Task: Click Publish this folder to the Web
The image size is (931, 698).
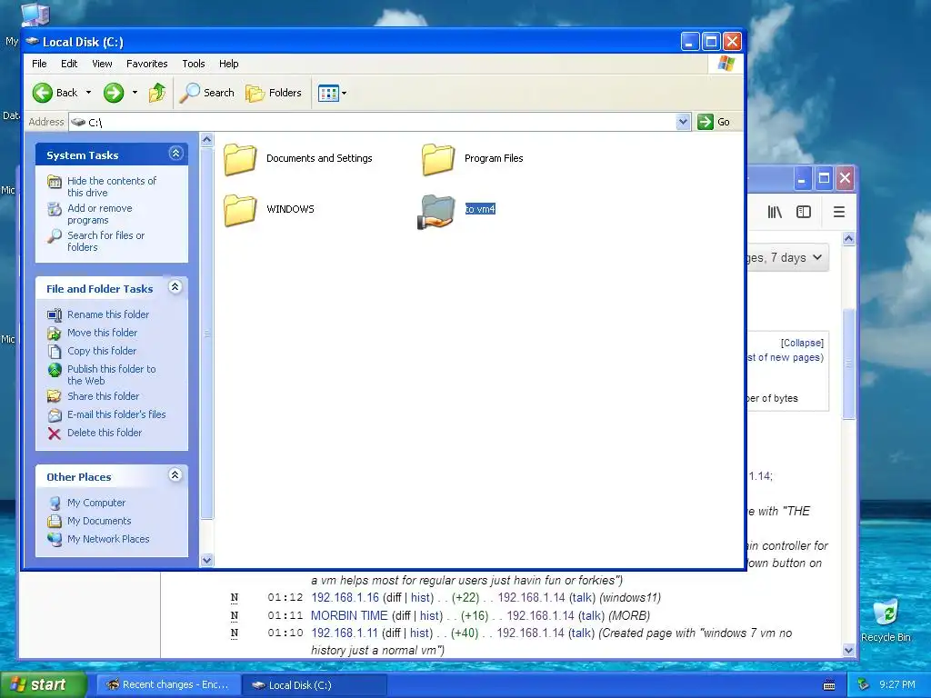Action: pyautogui.click(x=112, y=374)
